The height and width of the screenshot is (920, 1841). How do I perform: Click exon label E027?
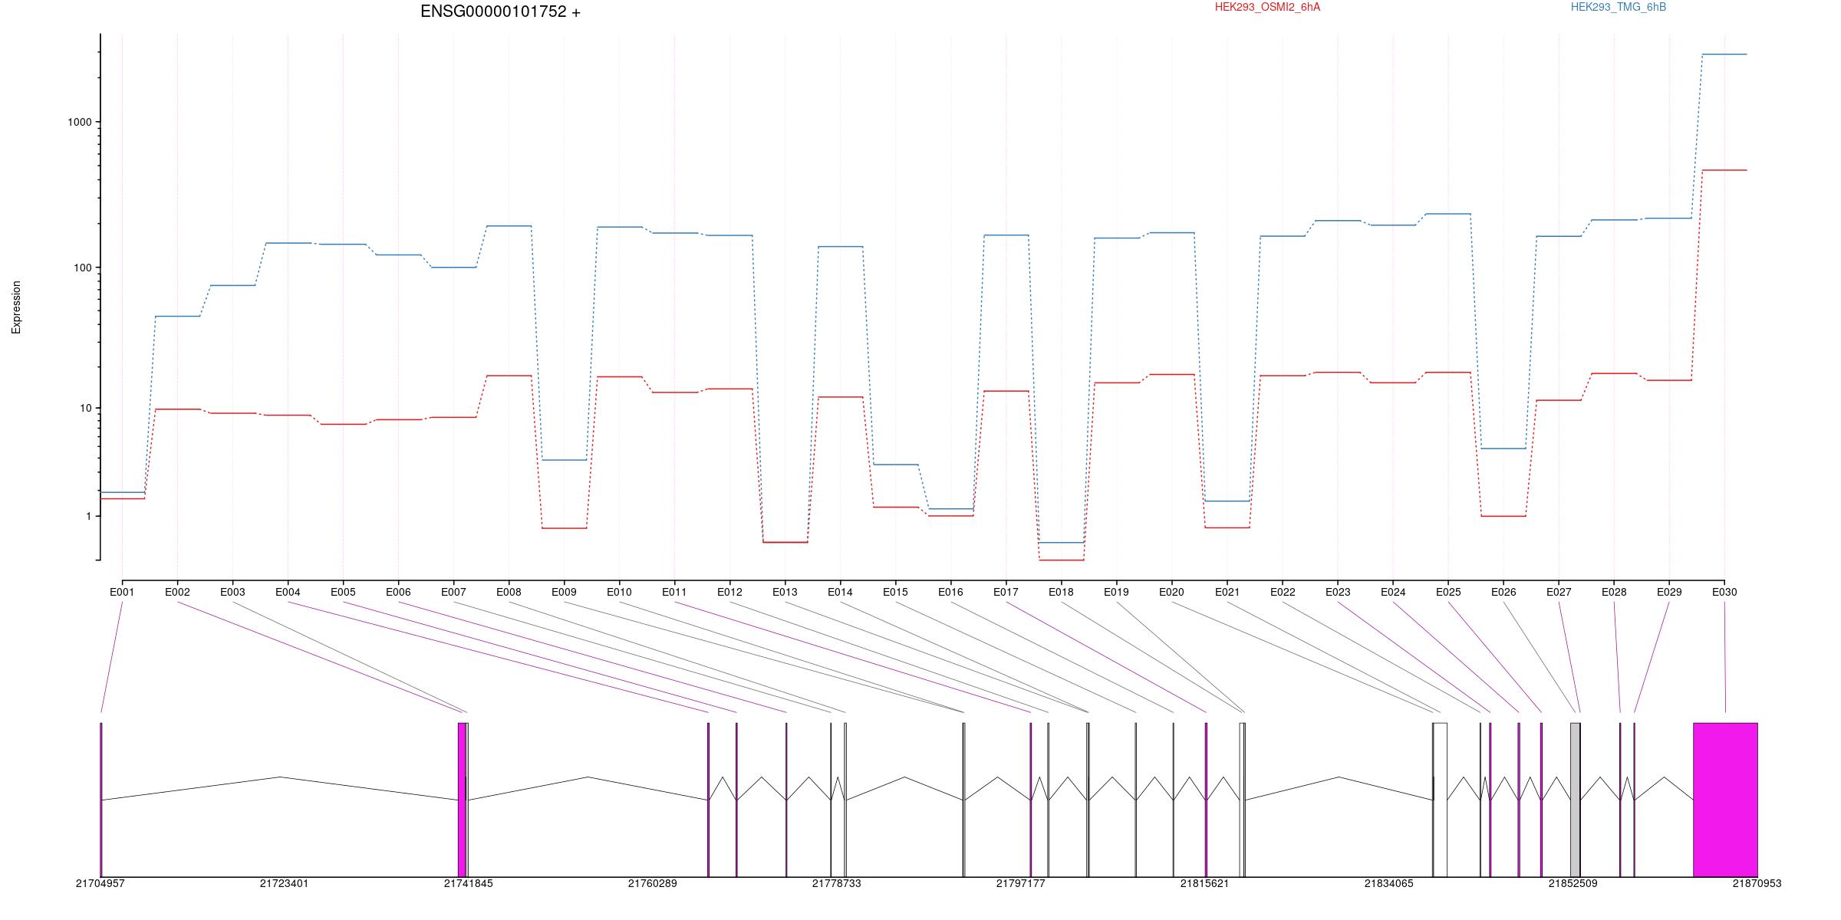(x=1559, y=592)
